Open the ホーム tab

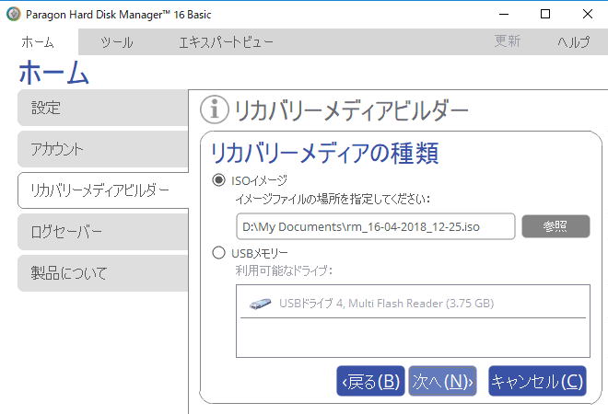pyautogui.click(x=38, y=41)
